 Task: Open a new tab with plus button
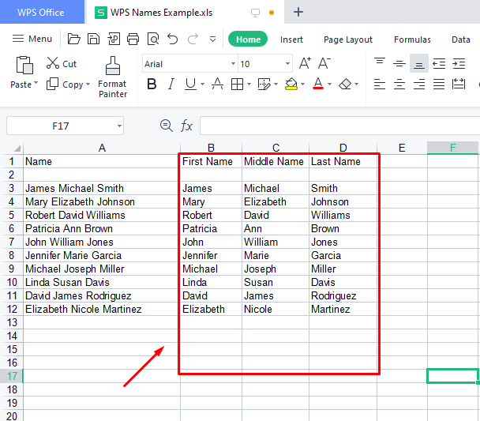(x=298, y=13)
